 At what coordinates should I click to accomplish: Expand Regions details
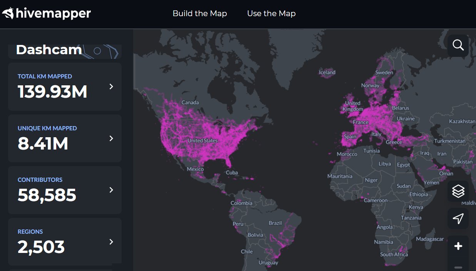click(x=111, y=242)
